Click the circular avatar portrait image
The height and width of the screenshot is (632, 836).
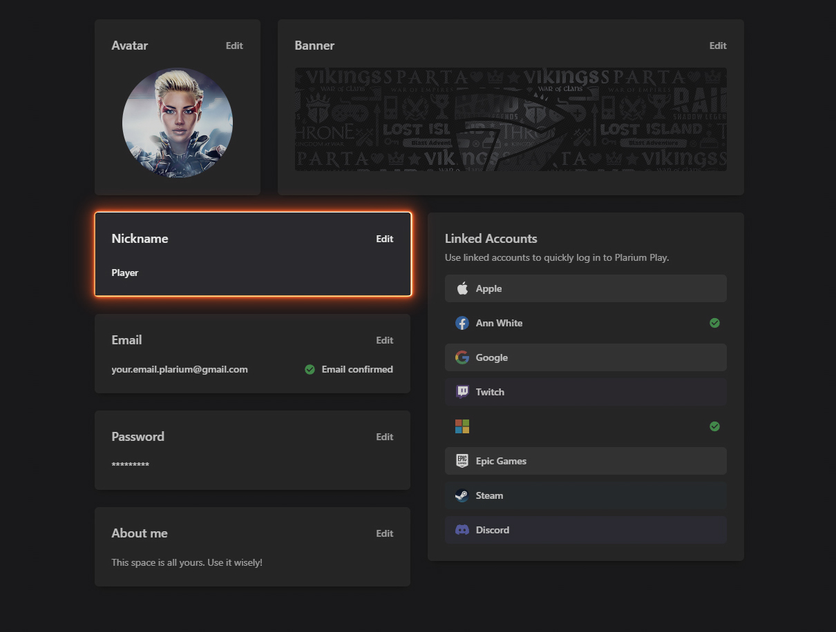point(178,123)
